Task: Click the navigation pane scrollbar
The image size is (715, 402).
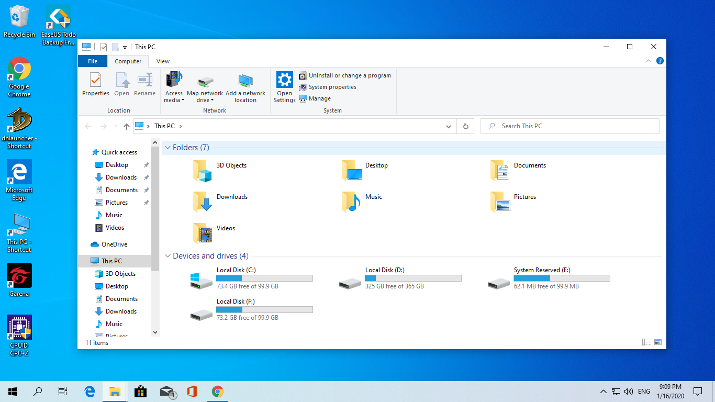Action: 155,209
